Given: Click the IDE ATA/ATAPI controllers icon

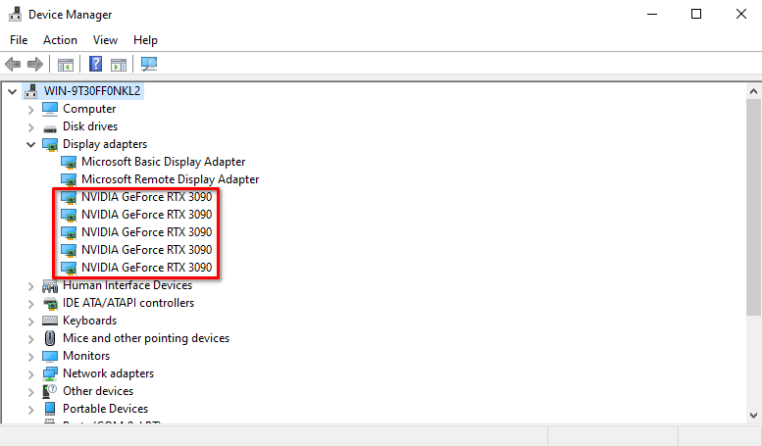Looking at the screenshot, I should (x=50, y=303).
